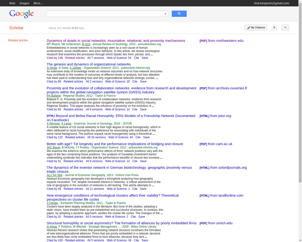This screenshot has width=302, height=242.
Task: Open 'All 7 versions' link
Action: 96,58
